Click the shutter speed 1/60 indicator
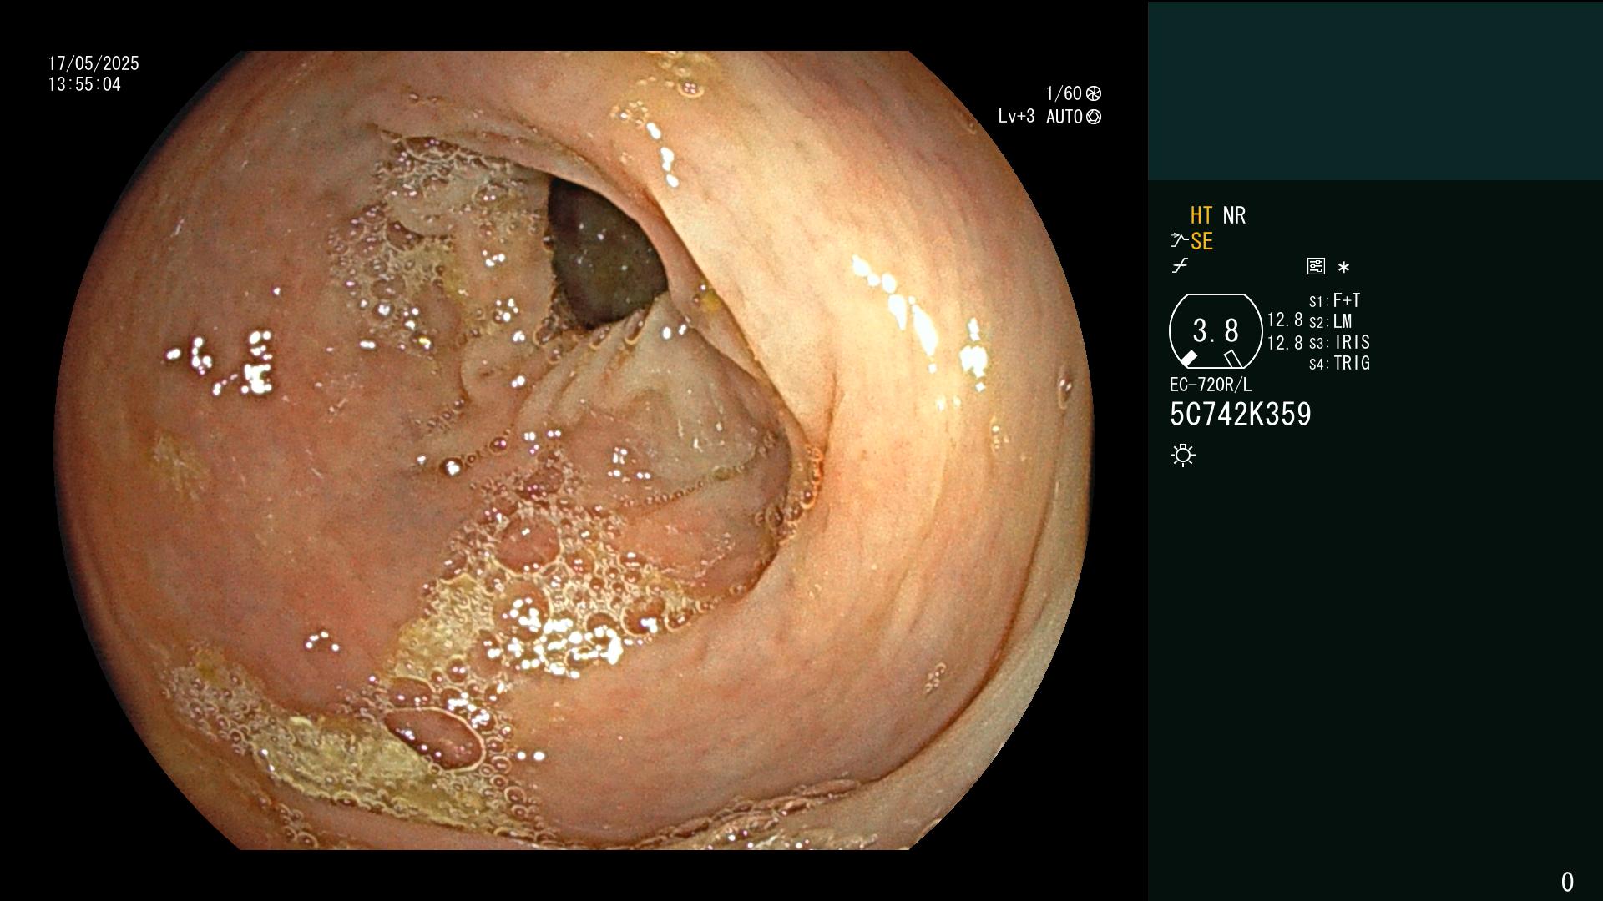1603x901 pixels. coord(1064,93)
